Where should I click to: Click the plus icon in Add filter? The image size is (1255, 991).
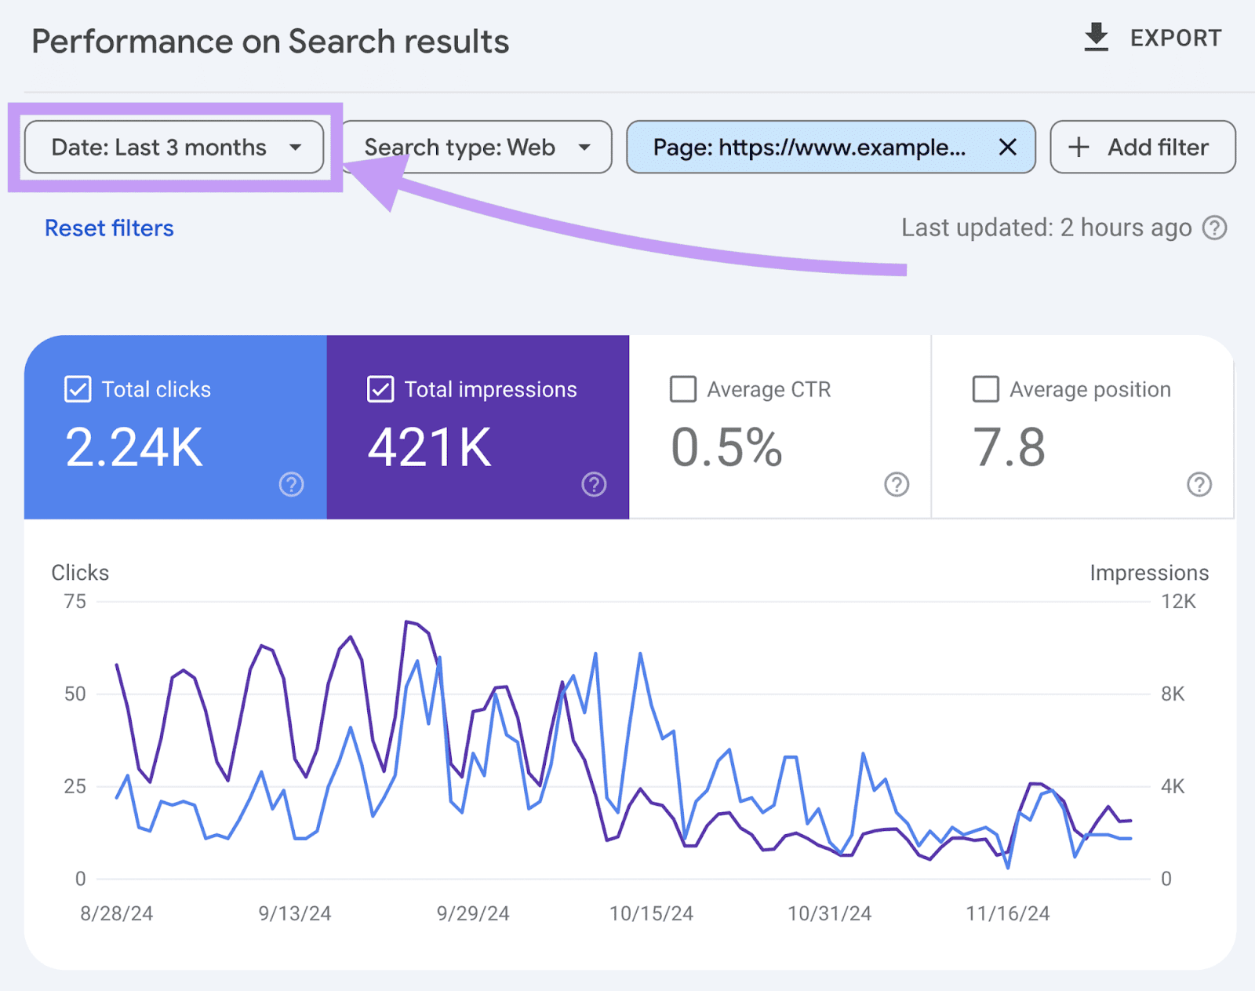1079,147
